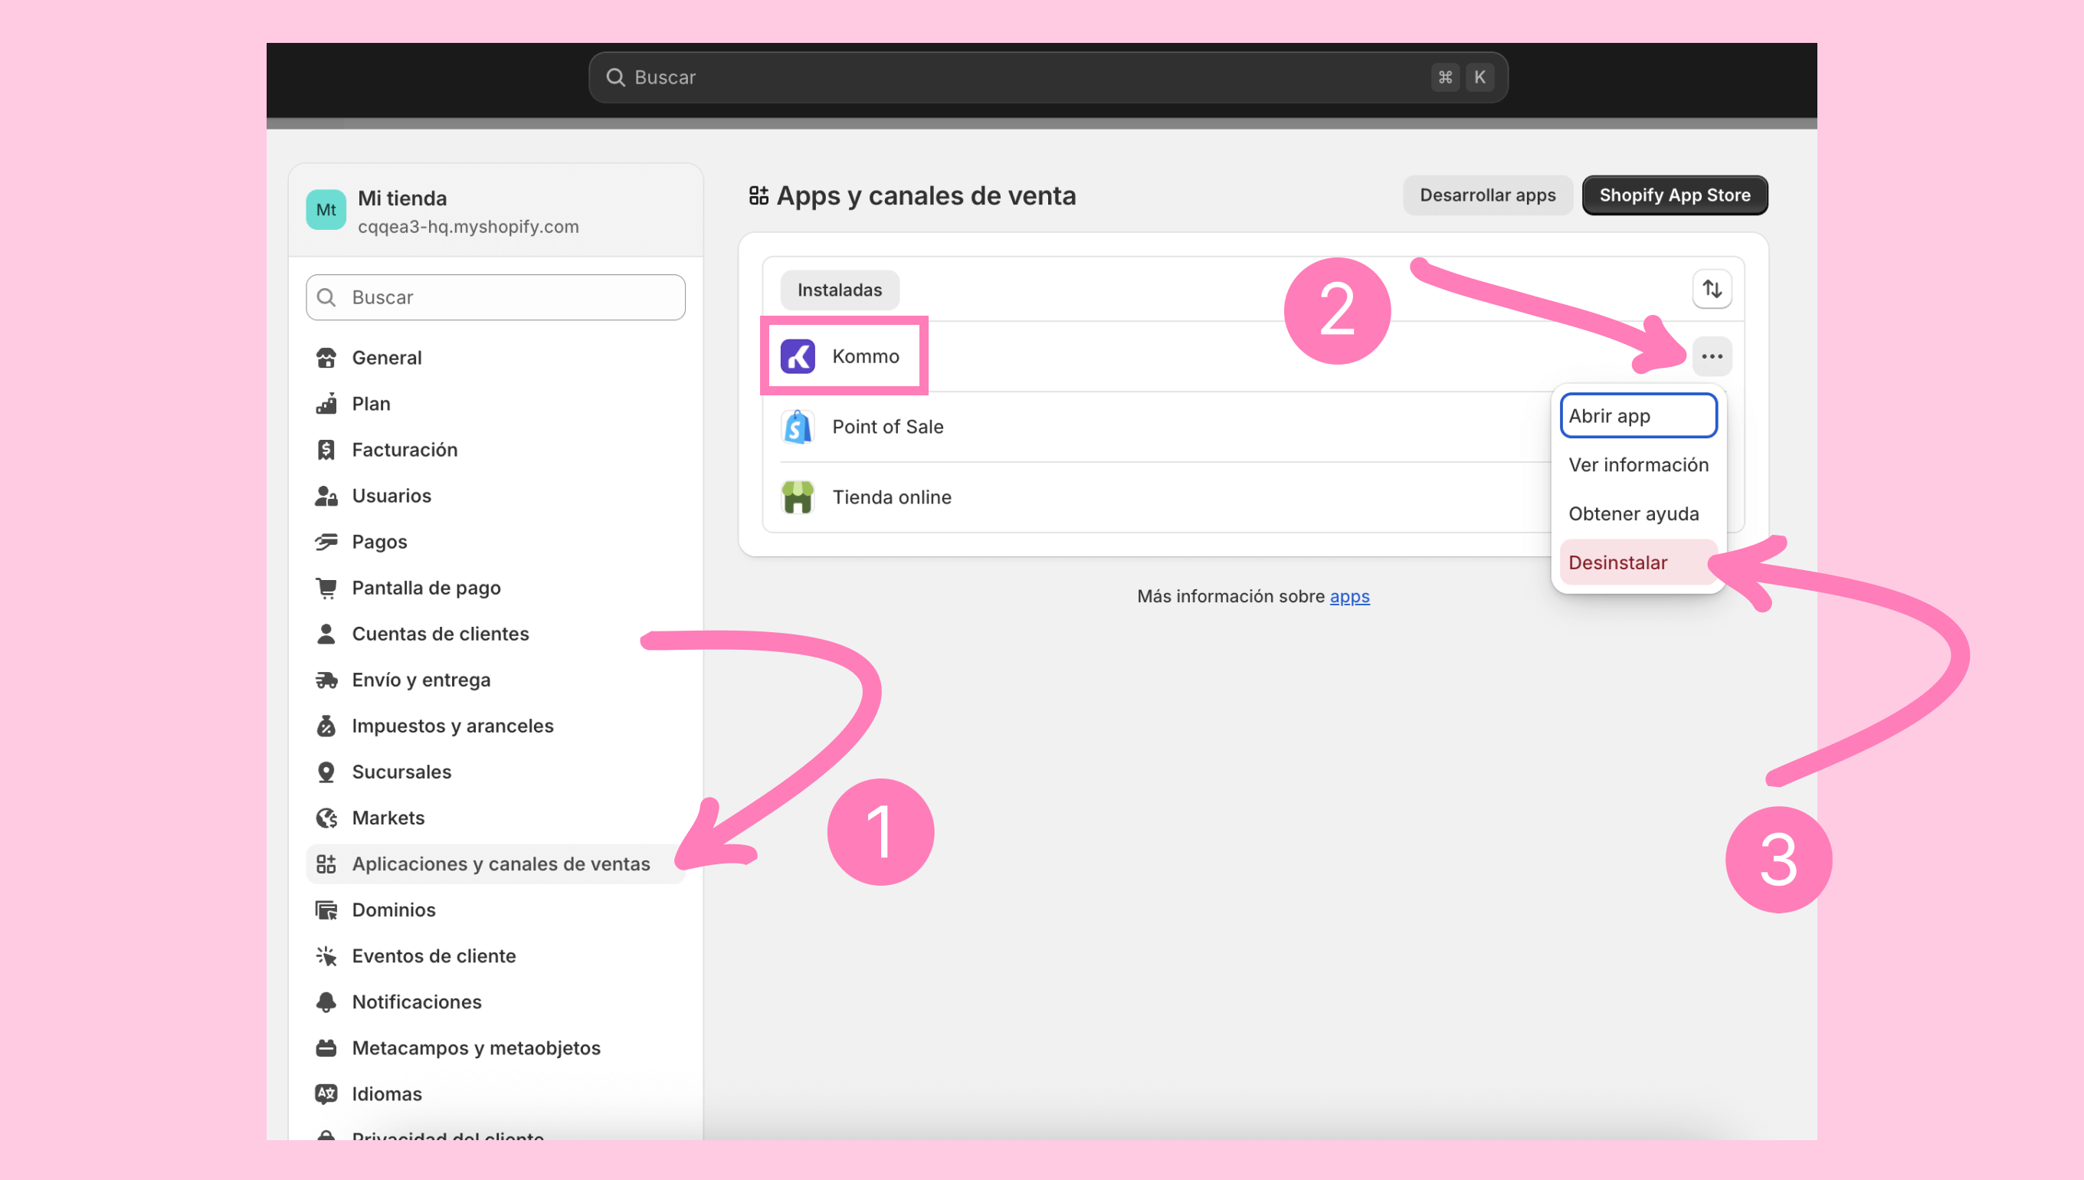
Task: Open Pantalla de pago settings label
Action: click(426, 588)
